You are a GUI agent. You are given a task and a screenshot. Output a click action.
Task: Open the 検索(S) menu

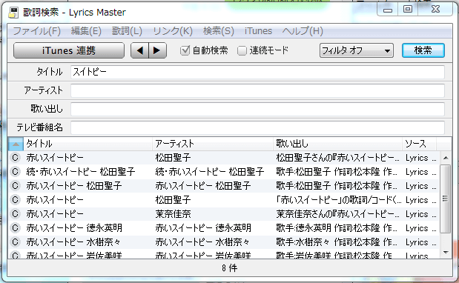[x=218, y=31]
